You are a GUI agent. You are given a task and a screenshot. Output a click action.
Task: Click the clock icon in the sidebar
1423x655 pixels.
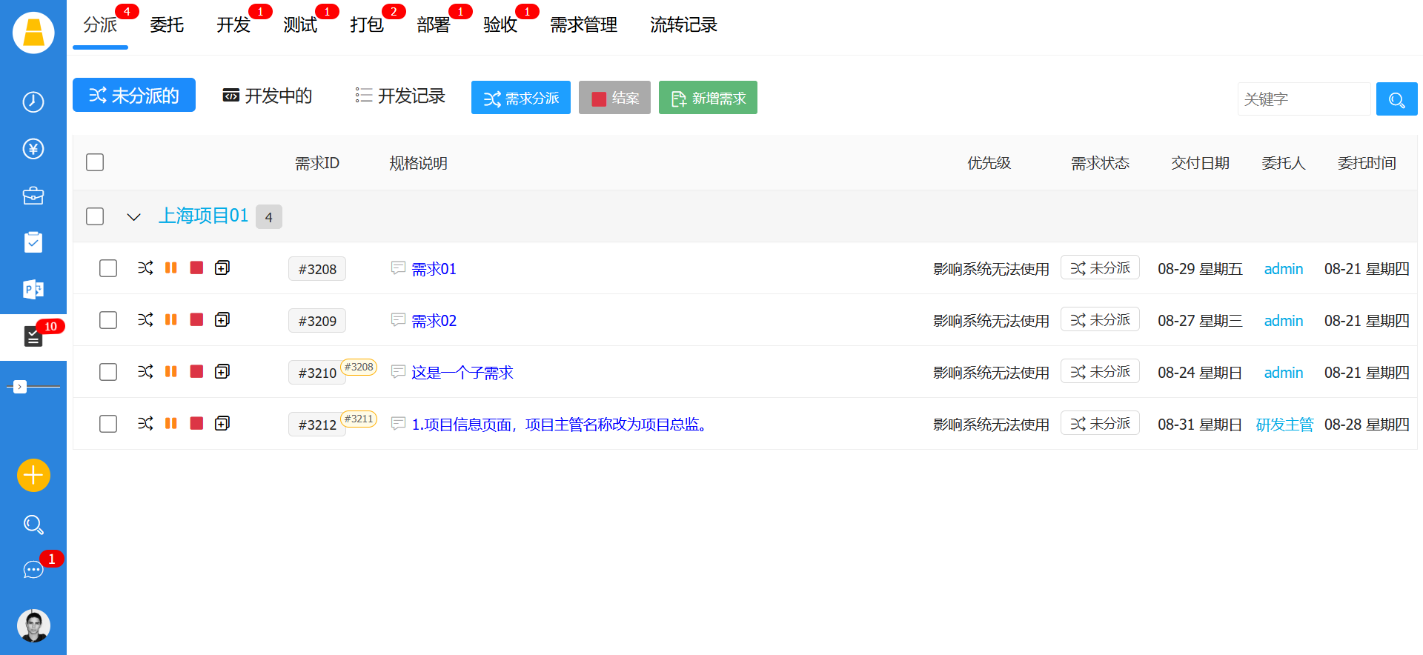33,102
